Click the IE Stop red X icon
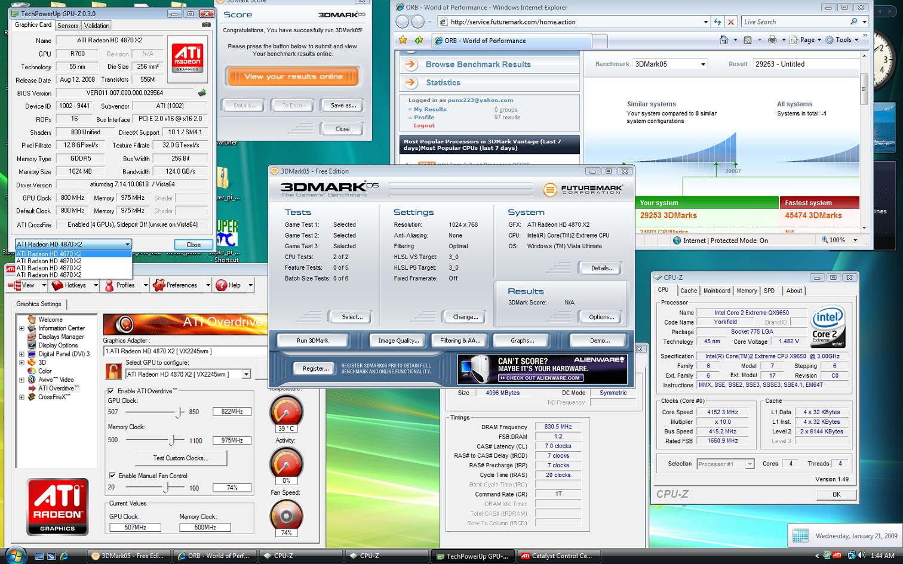Viewport: 903px width, 564px height. point(731,22)
